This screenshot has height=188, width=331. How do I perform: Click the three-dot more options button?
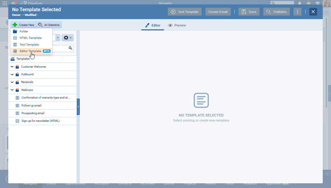tap(297, 12)
